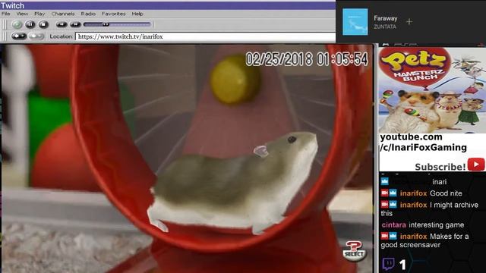Screen dimensions: 486x273
Task: Click inarifox name beside Good nite
Action: pos(413,193)
